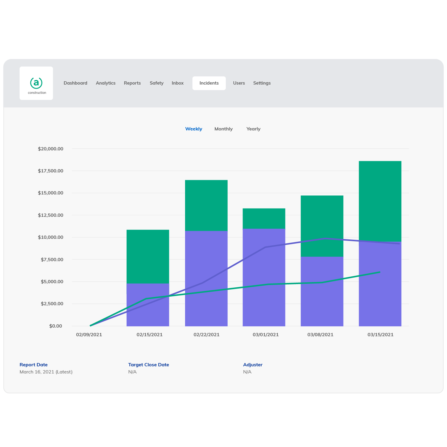Select the 03/15/2021 purple bar segment

click(x=380, y=284)
